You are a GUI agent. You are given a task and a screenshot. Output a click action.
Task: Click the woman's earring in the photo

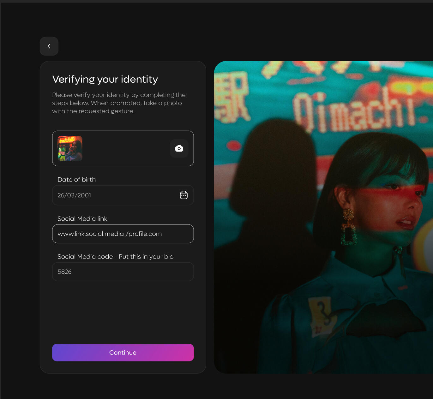[x=348, y=227]
